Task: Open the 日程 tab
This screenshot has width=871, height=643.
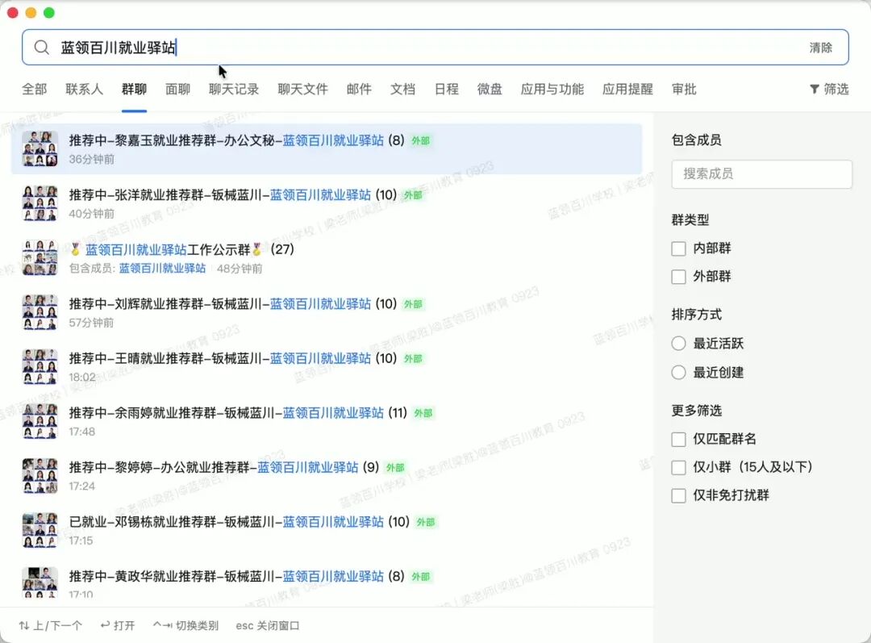Action: (x=447, y=89)
